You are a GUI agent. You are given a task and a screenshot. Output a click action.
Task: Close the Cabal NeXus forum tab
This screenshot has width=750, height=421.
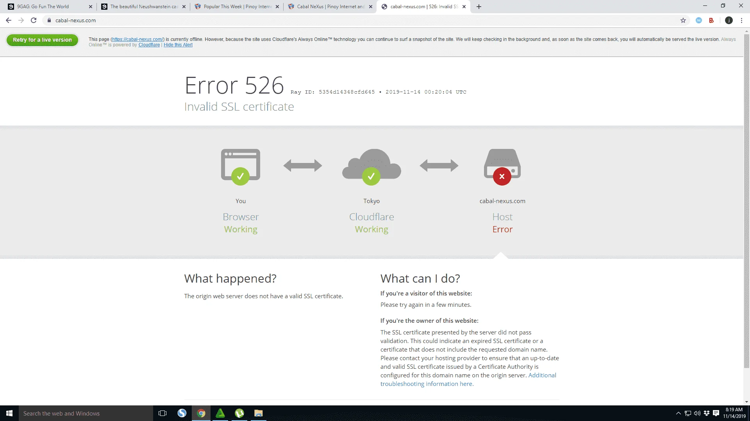371,7
